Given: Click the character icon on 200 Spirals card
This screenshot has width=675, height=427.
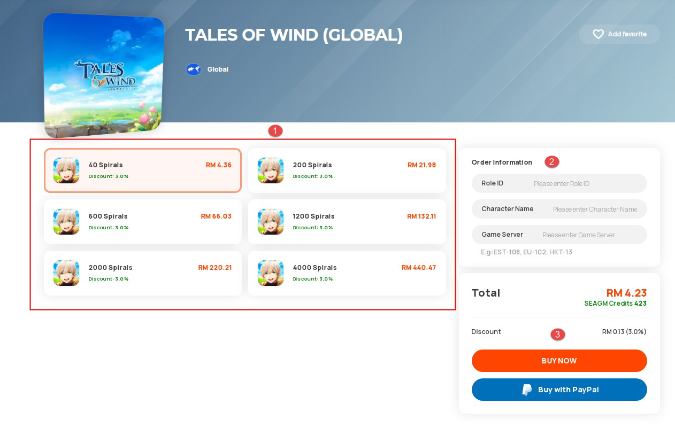Looking at the screenshot, I should pyautogui.click(x=271, y=170).
